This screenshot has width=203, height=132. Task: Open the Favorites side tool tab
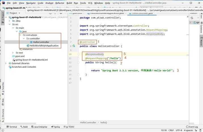coord(3,89)
